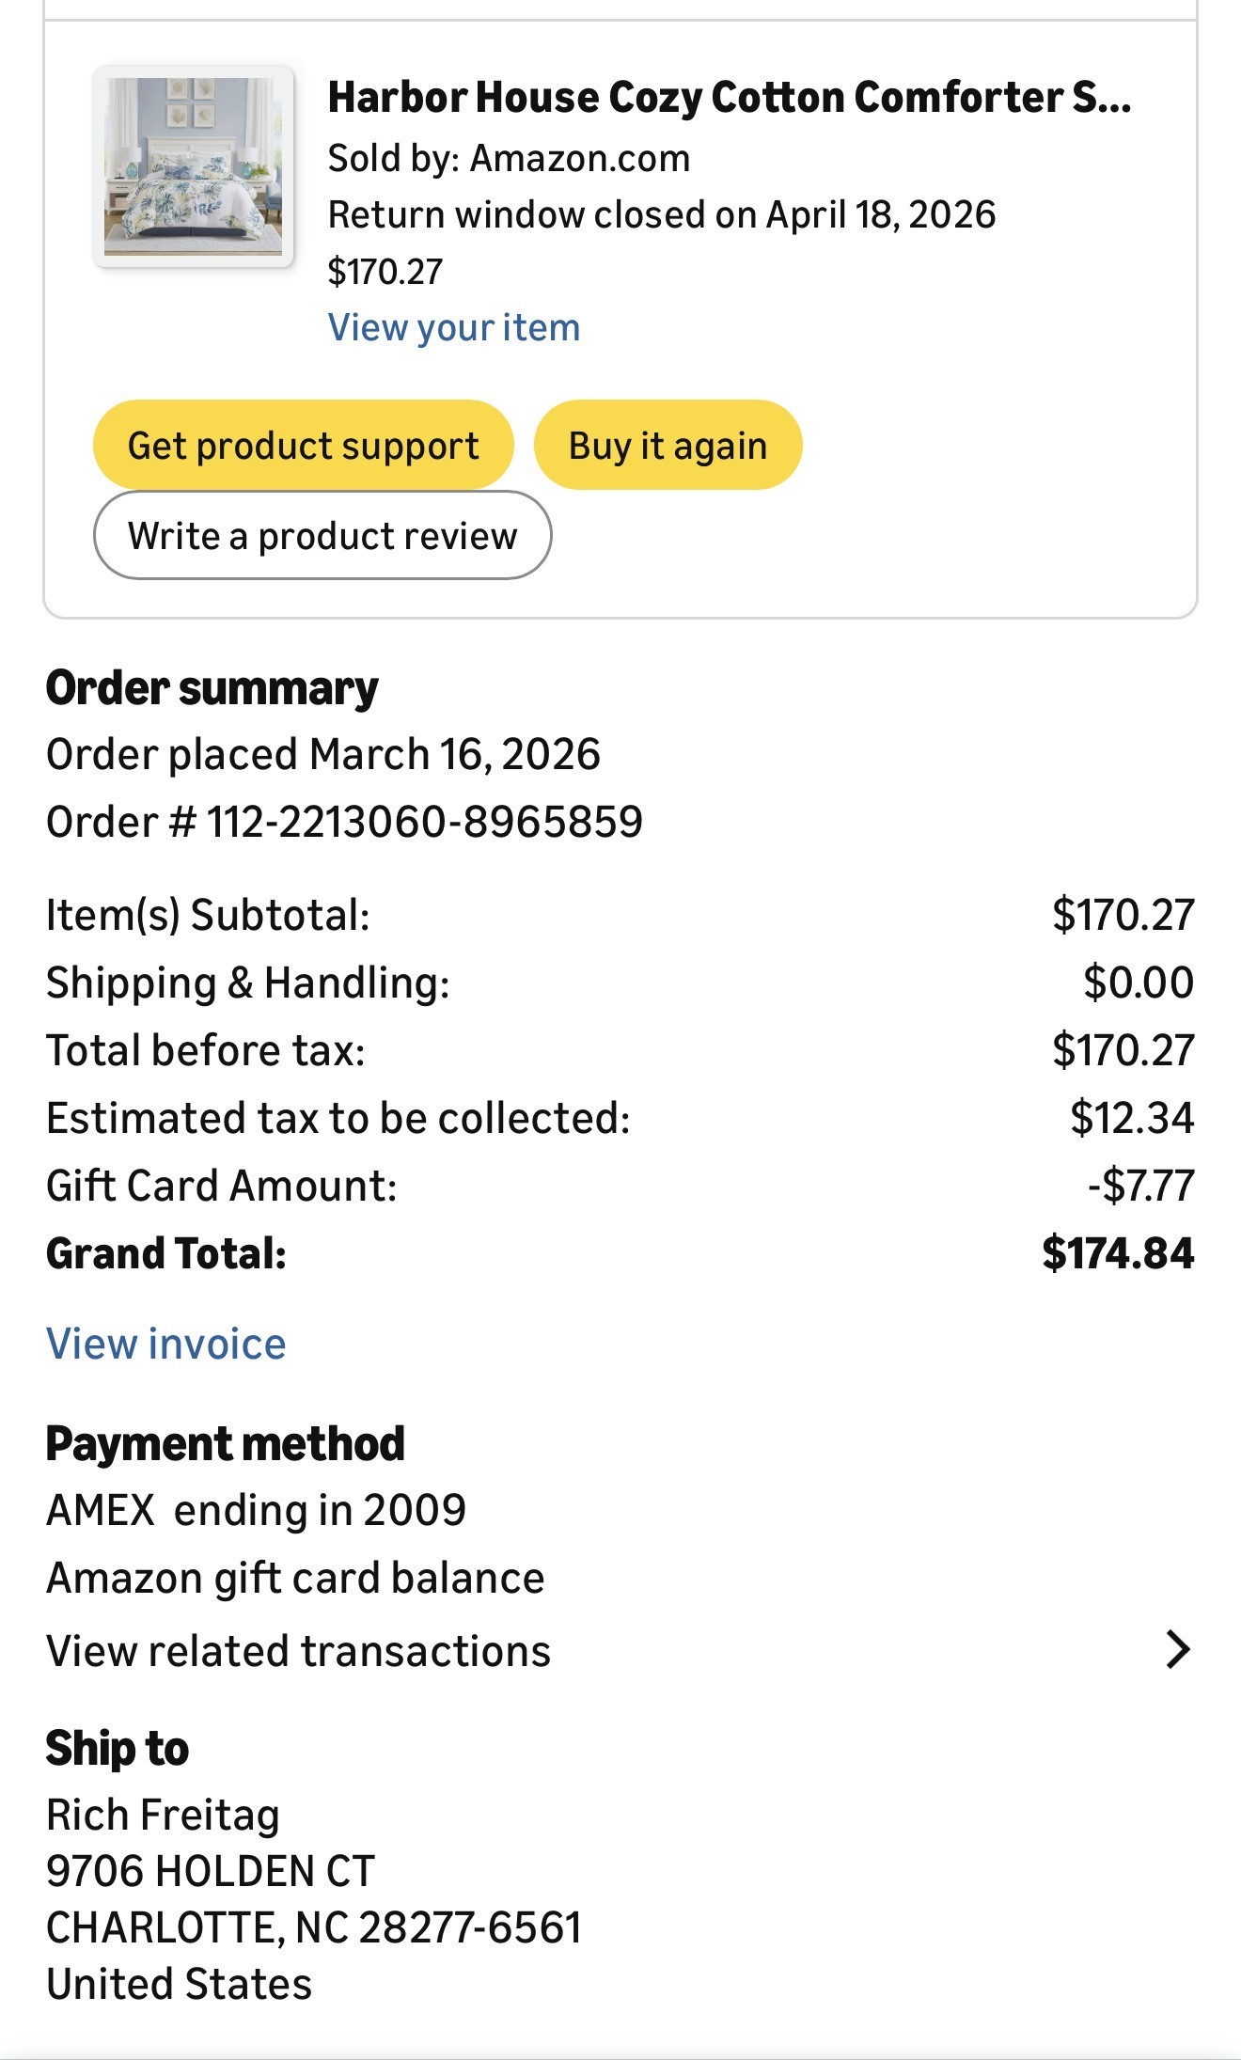
Task: Click the AMEX ending in 2009 line
Action: (x=257, y=1510)
